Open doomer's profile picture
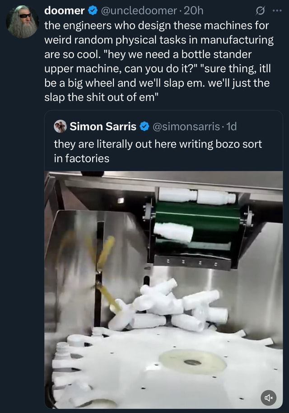The image size is (289, 413). 21,22
